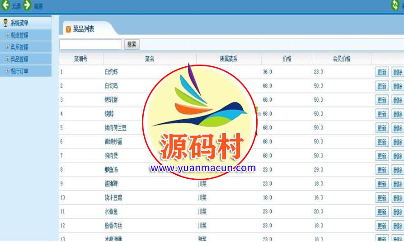Click the 会员价格 column header
Viewport: 404px width, 242px height.
(x=341, y=59)
